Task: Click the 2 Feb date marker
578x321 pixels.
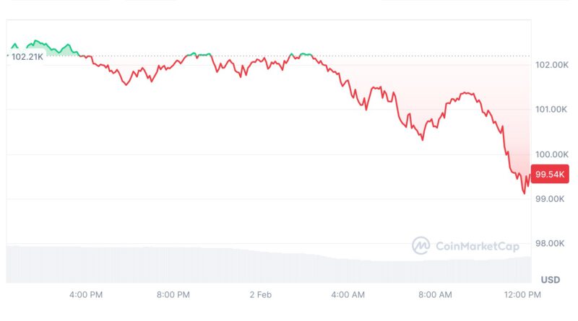Action: point(260,294)
